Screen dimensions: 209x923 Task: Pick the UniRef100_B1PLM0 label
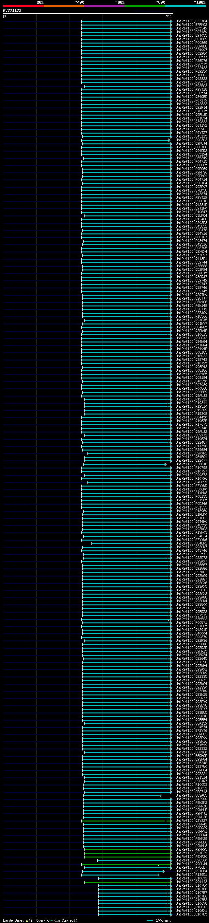pyautogui.click(x=191, y=514)
